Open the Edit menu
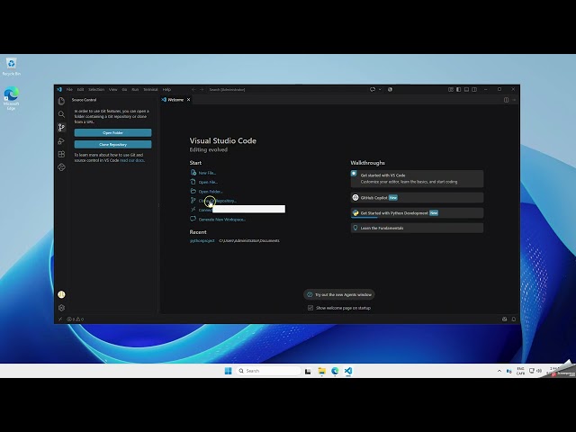 [80, 89]
